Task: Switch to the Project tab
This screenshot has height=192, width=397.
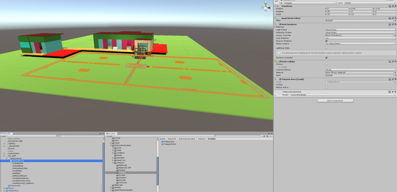Action: tap(112, 133)
